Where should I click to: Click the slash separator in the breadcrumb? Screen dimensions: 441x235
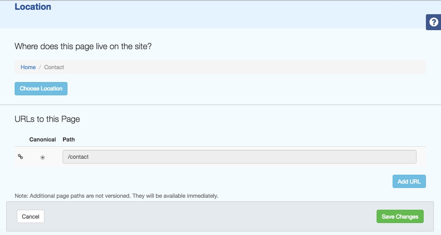pyautogui.click(x=40, y=67)
